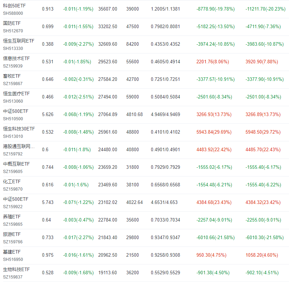Click stock code SZ159865
Screen dimensions: 289x282
13,224
